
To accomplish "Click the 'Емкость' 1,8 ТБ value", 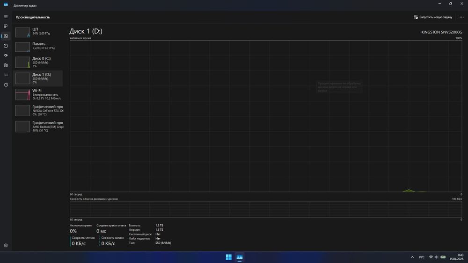I will [x=160, y=226].
